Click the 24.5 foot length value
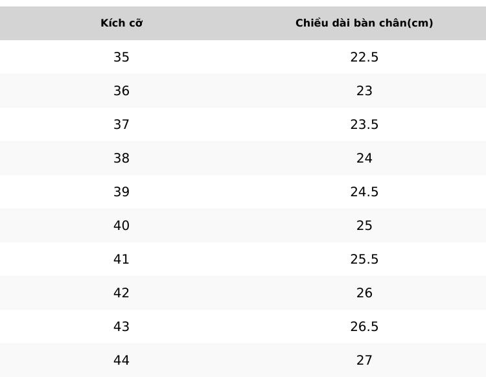 coord(364,192)
